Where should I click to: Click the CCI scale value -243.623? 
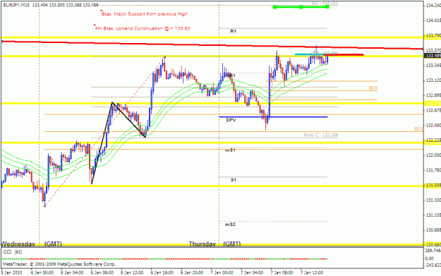point(433,265)
